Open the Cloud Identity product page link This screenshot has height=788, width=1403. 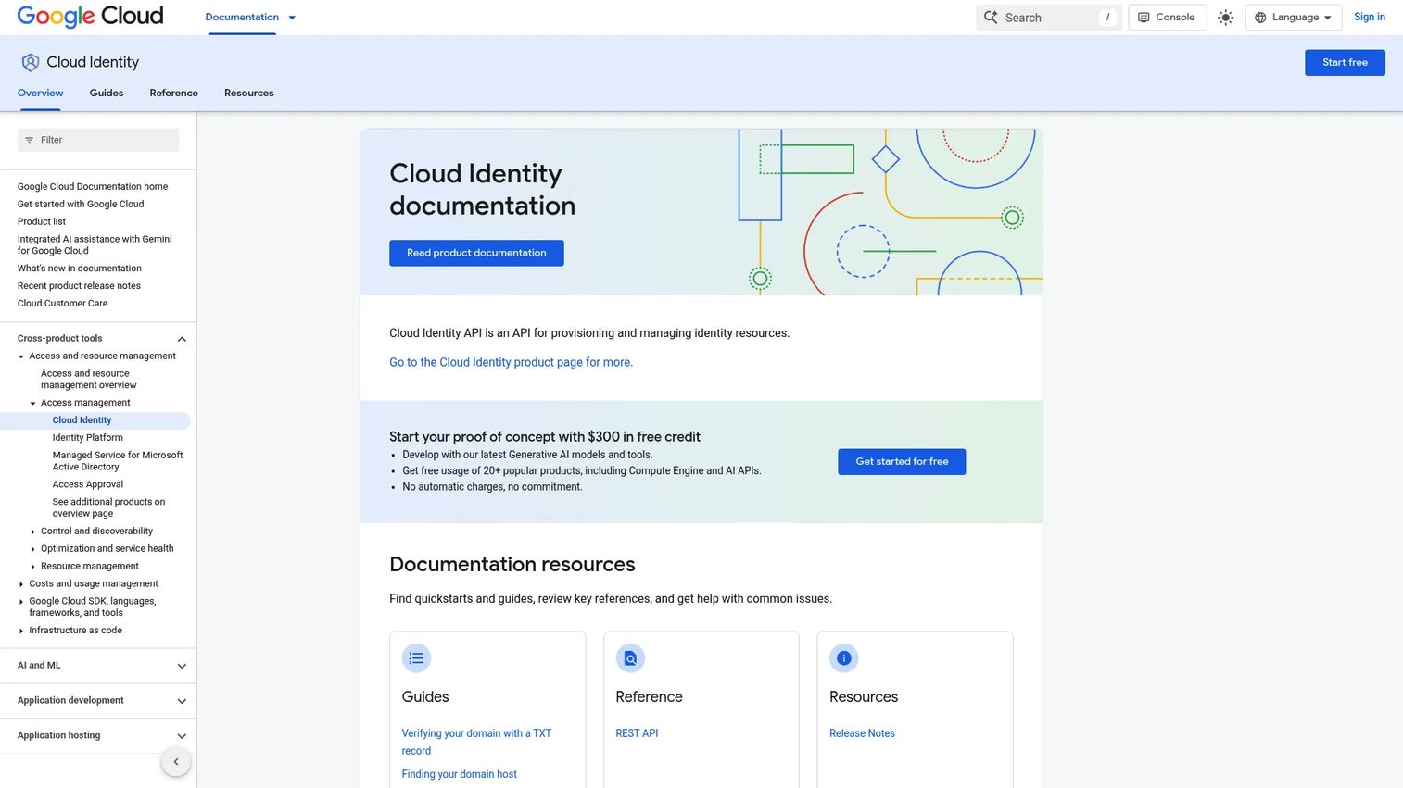(511, 362)
